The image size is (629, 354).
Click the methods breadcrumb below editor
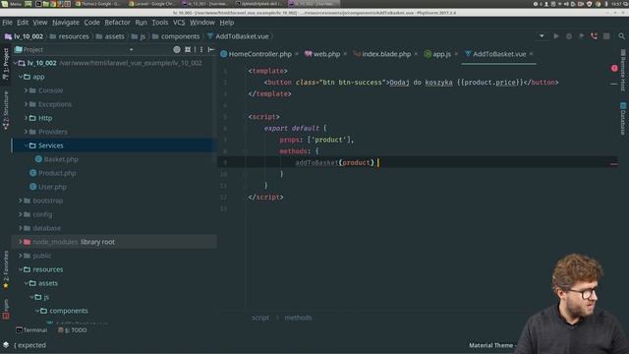(x=298, y=318)
